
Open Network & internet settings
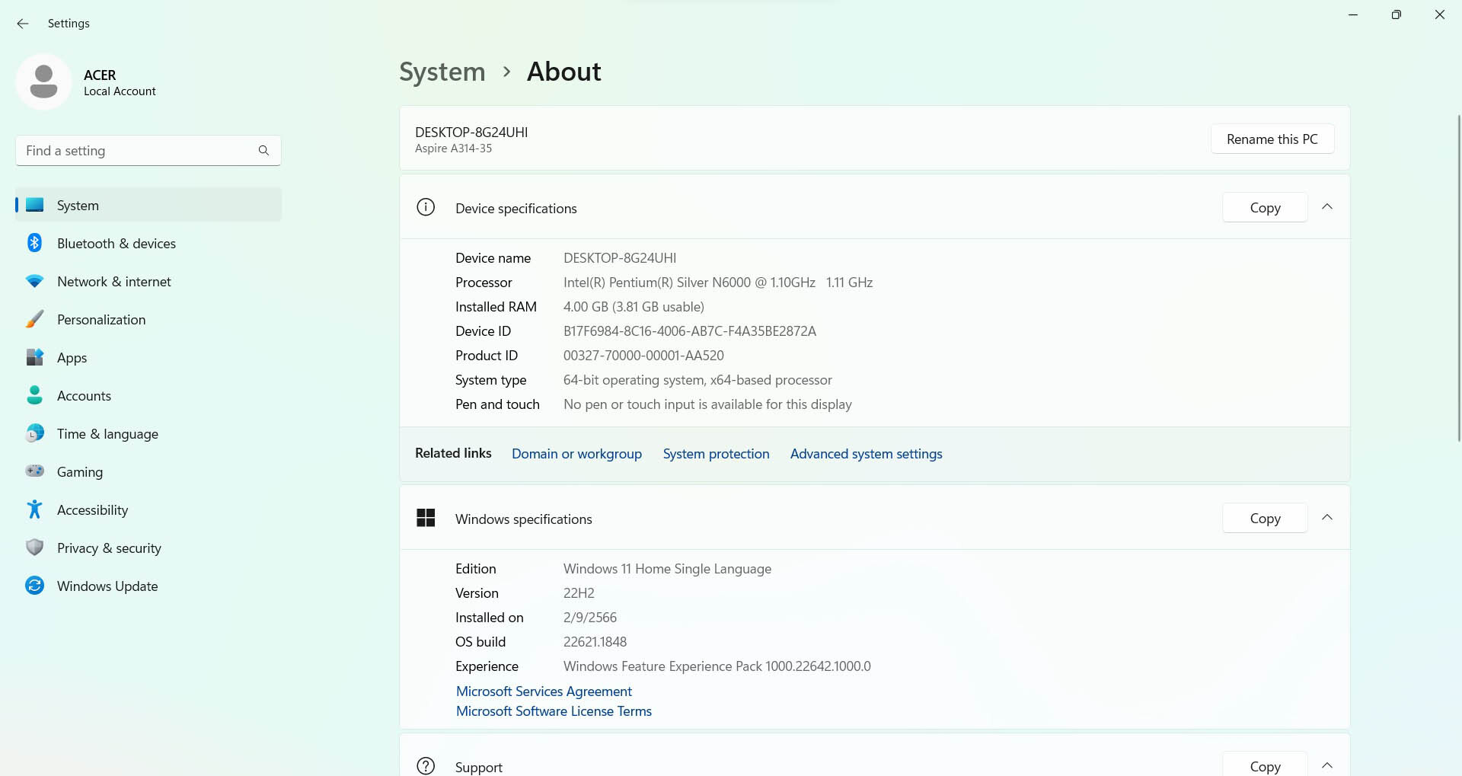tap(148, 281)
